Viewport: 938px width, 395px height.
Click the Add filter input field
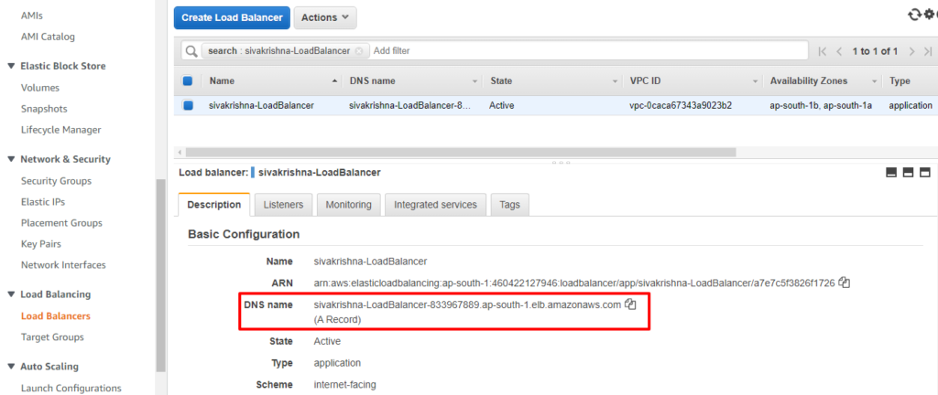pos(588,51)
